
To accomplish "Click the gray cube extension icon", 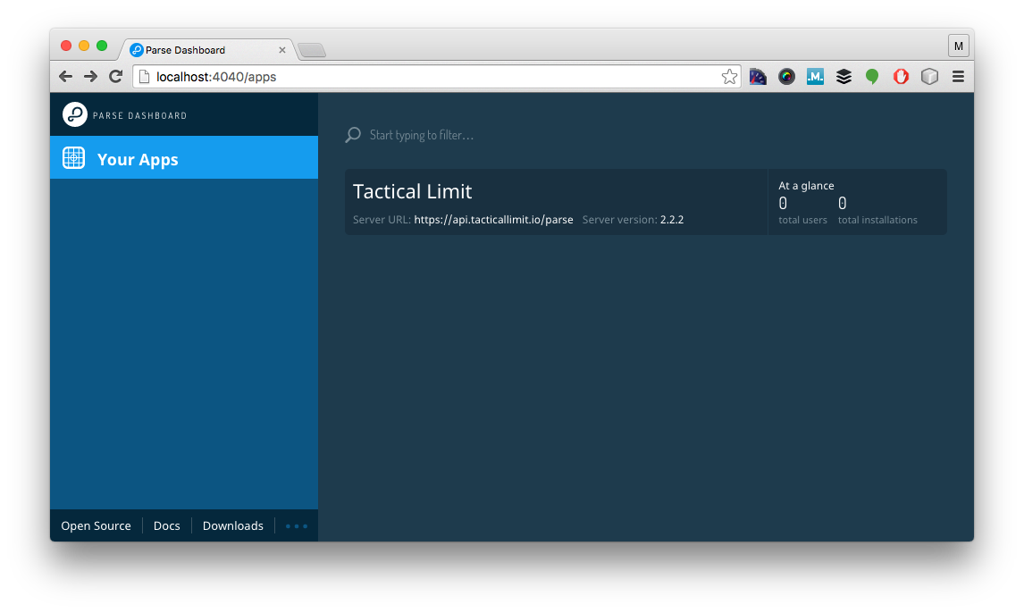I will (929, 76).
